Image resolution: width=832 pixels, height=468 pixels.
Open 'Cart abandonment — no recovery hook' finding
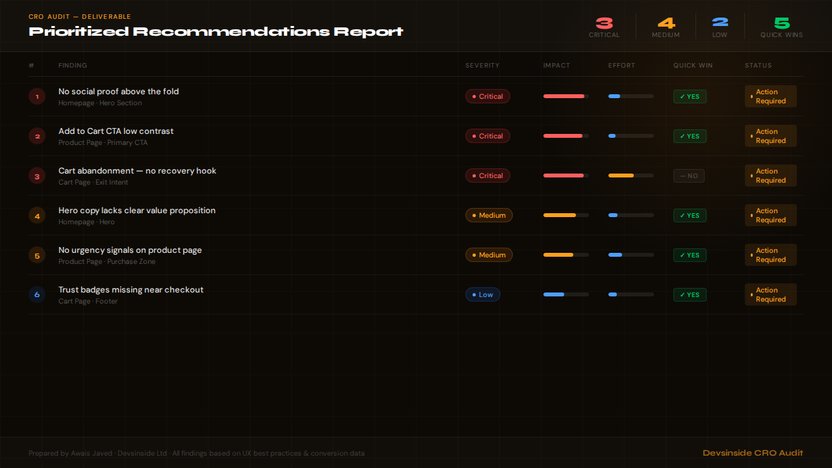click(x=137, y=171)
